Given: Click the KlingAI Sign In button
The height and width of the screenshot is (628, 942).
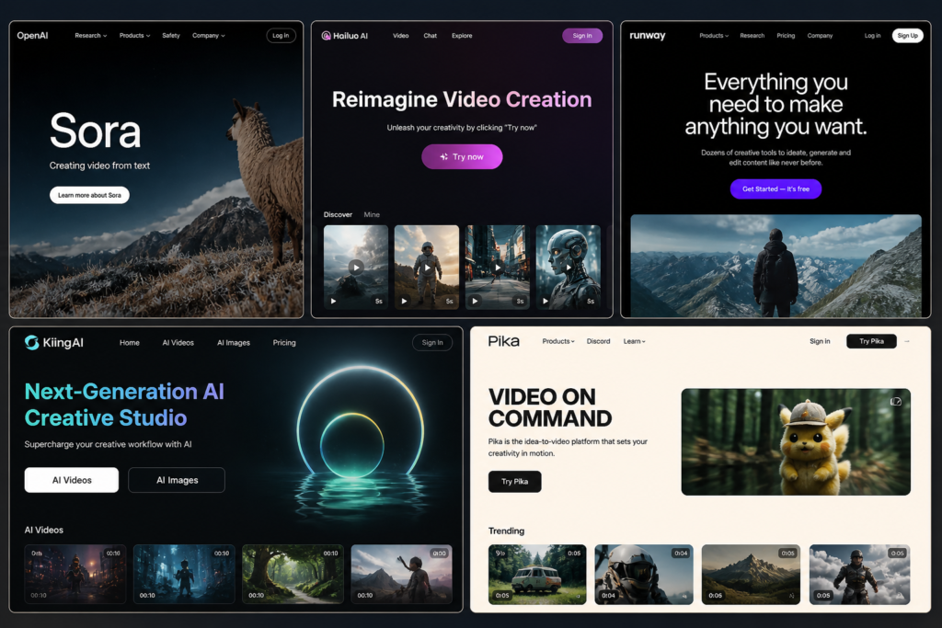Looking at the screenshot, I should click(432, 342).
